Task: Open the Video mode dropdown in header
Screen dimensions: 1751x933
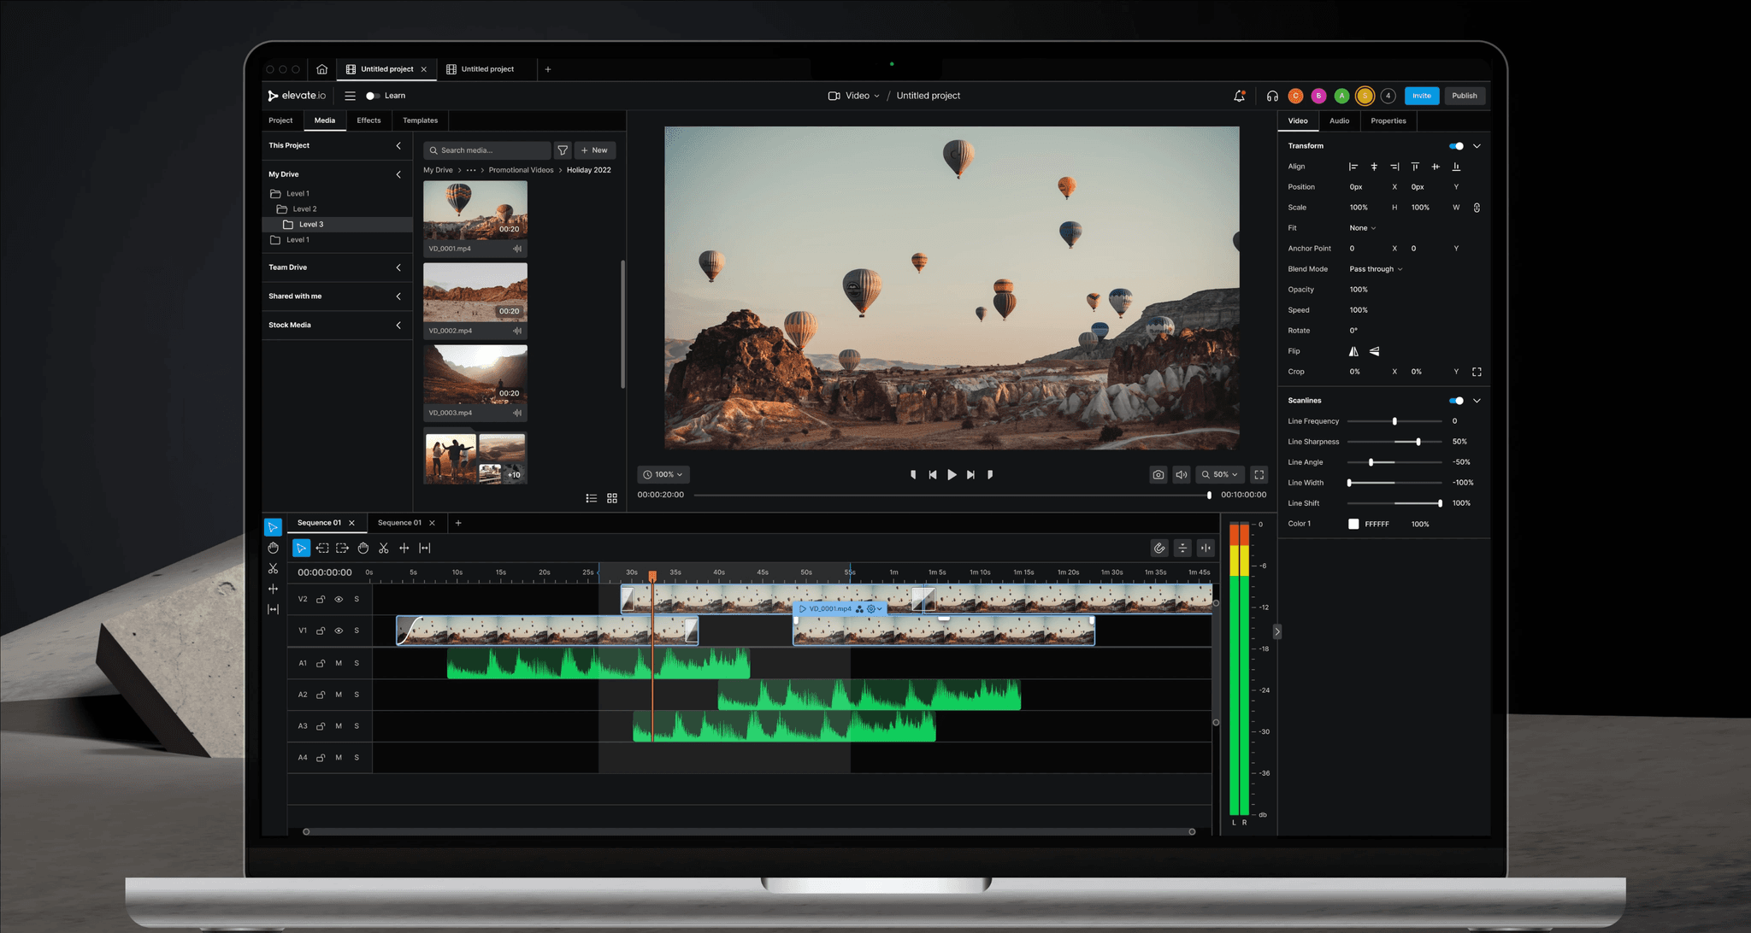Action: click(853, 96)
